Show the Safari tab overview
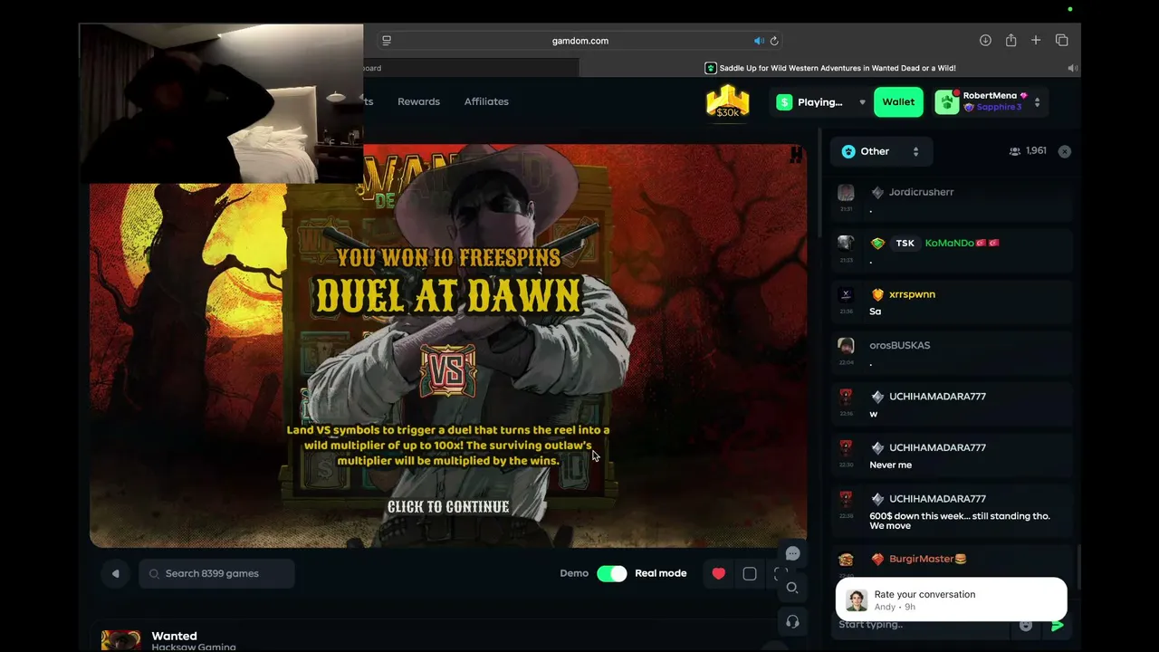The image size is (1159, 652). [x=1062, y=41]
